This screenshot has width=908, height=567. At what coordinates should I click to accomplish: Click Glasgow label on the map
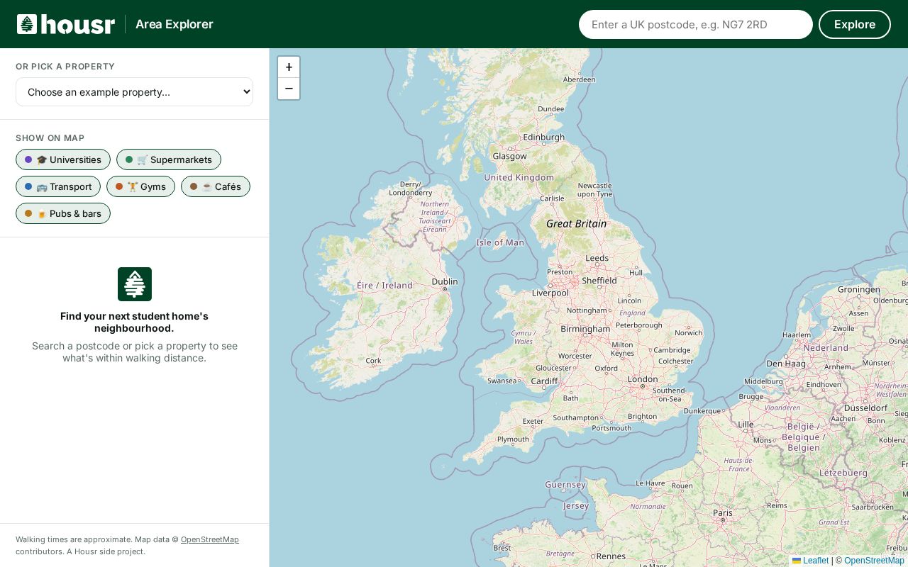coord(509,156)
